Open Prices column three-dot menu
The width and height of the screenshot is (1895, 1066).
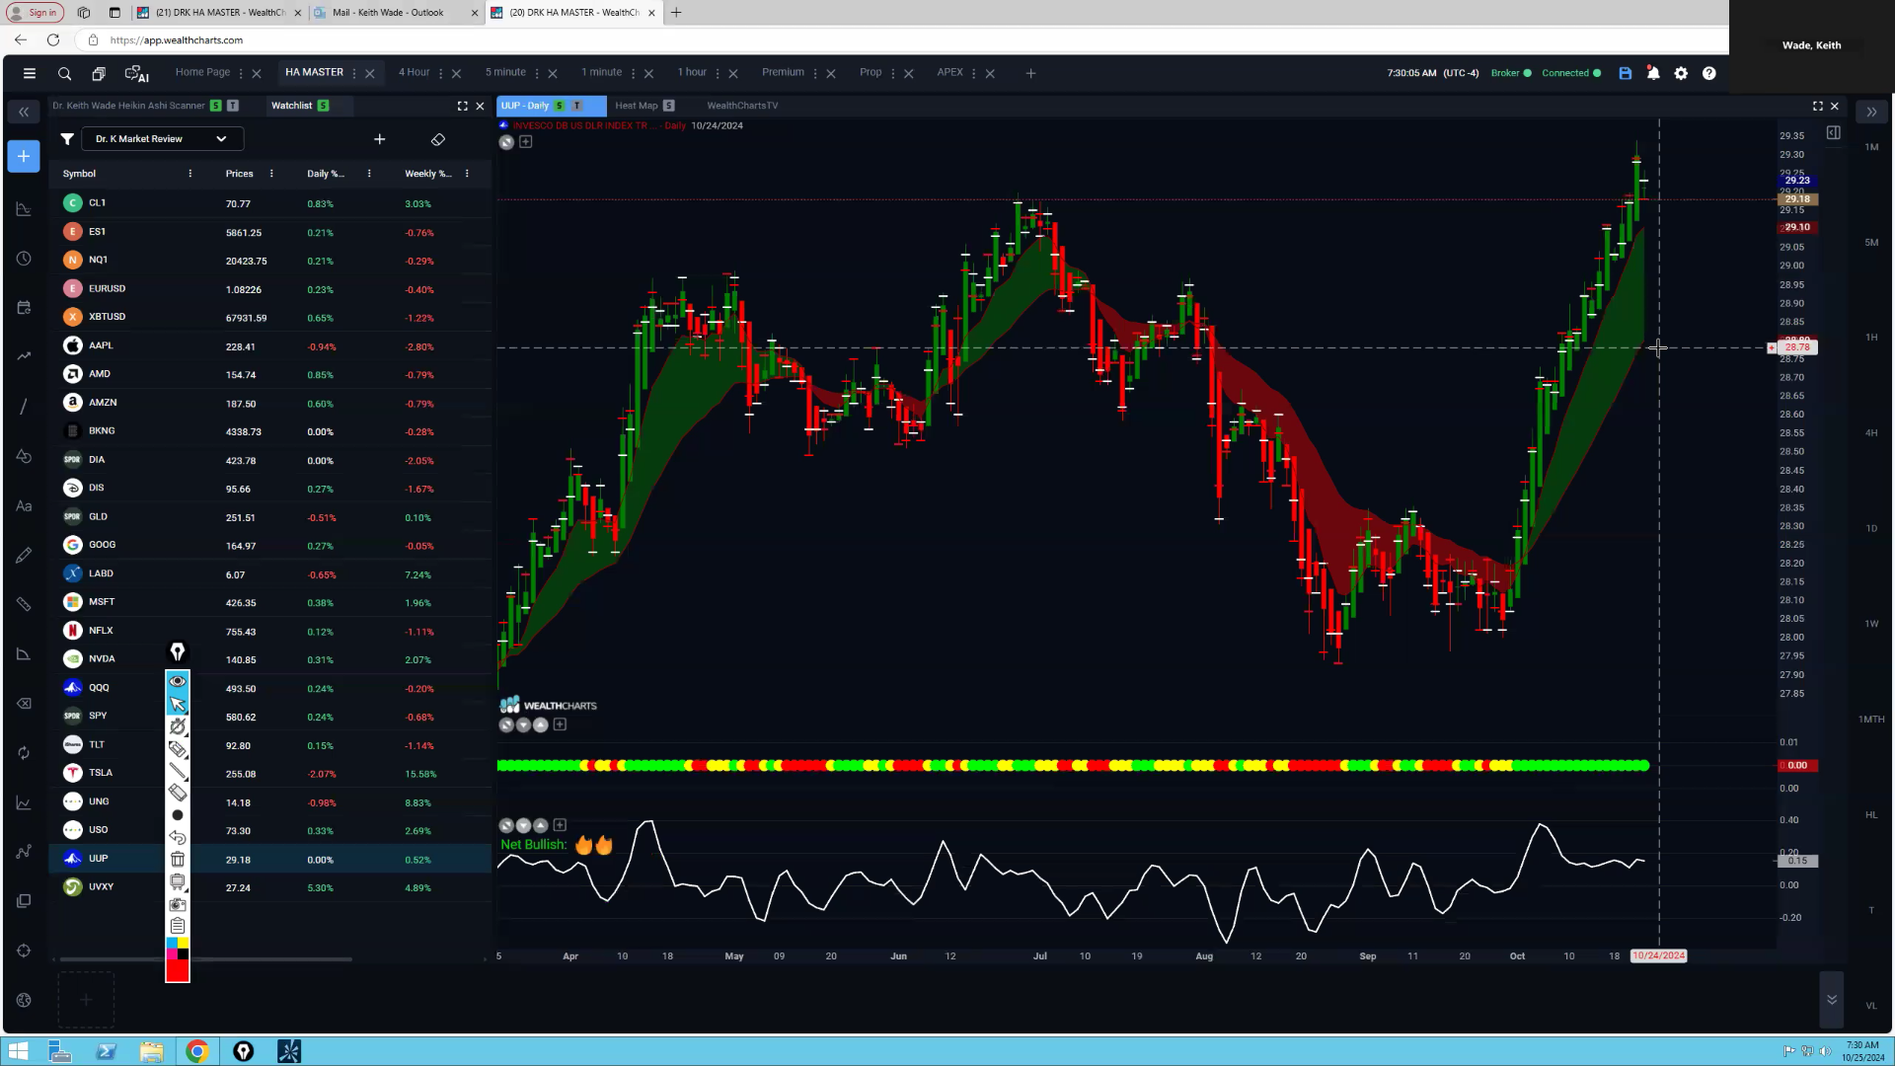pyautogui.click(x=271, y=174)
